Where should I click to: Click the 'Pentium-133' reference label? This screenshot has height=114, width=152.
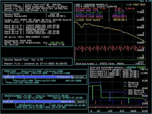tap(15, 83)
